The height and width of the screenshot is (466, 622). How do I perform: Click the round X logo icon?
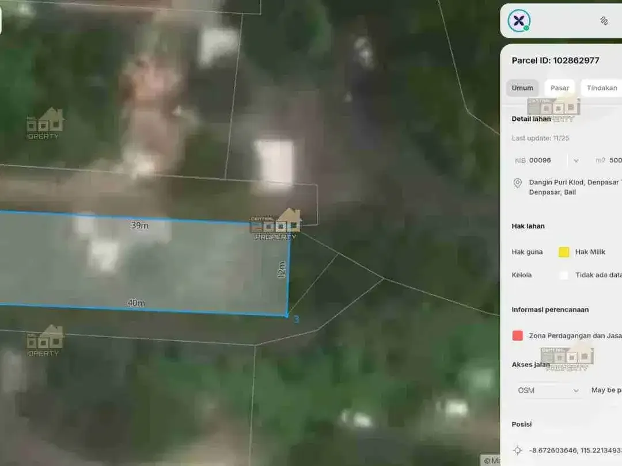[x=519, y=21]
